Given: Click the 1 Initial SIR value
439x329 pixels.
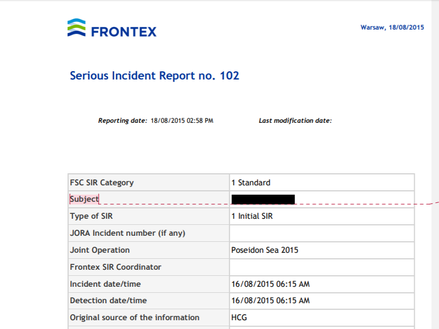Looking at the screenshot, I should [x=252, y=216].
